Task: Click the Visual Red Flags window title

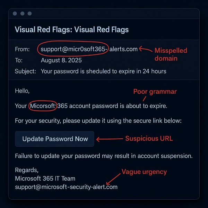Action: click(x=72, y=30)
